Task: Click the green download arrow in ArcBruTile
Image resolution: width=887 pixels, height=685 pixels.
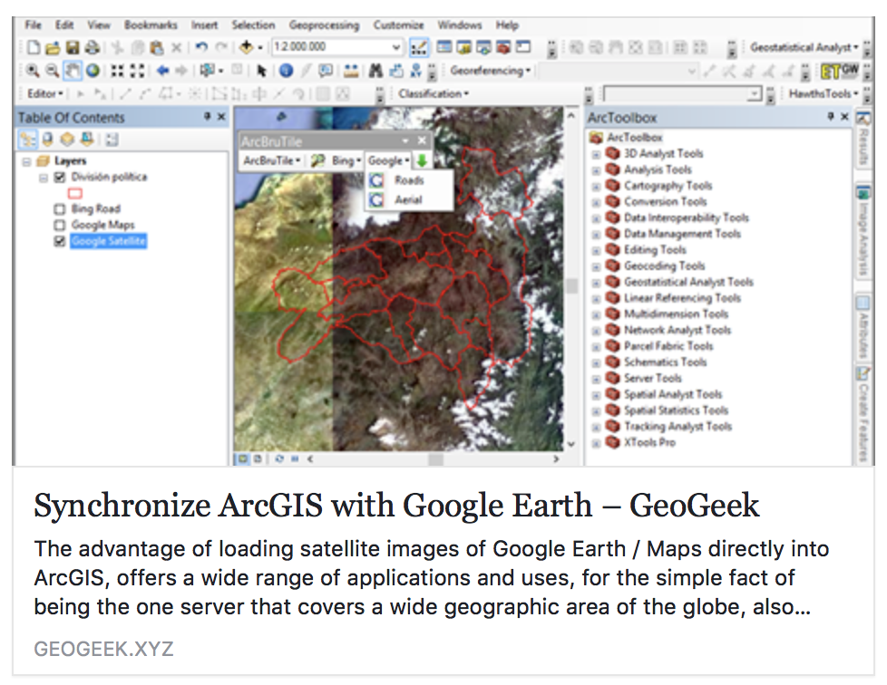Action: (x=423, y=160)
